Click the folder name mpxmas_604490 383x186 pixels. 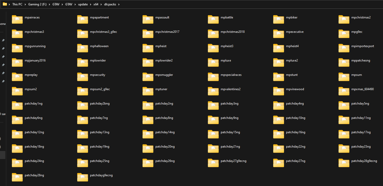(x=363, y=89)
